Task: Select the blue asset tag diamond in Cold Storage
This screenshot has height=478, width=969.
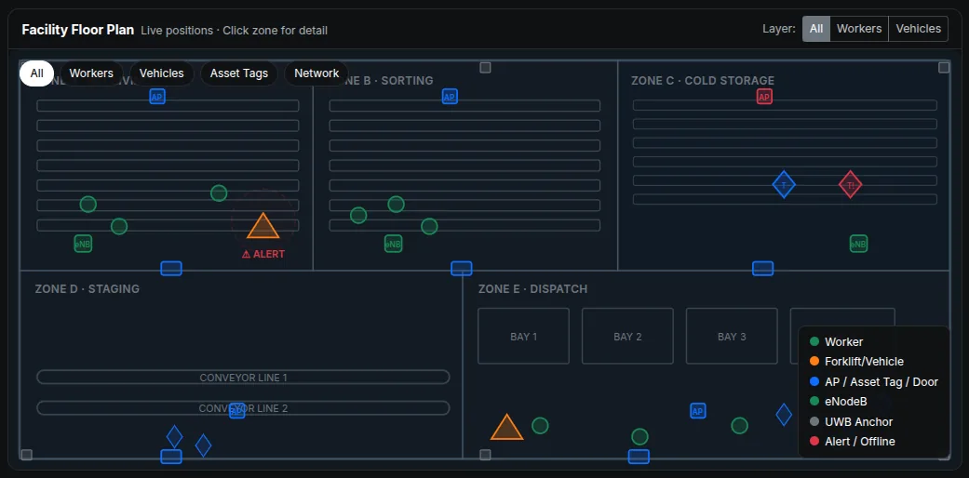Action: pyautogui.click(x=784, y=185)
